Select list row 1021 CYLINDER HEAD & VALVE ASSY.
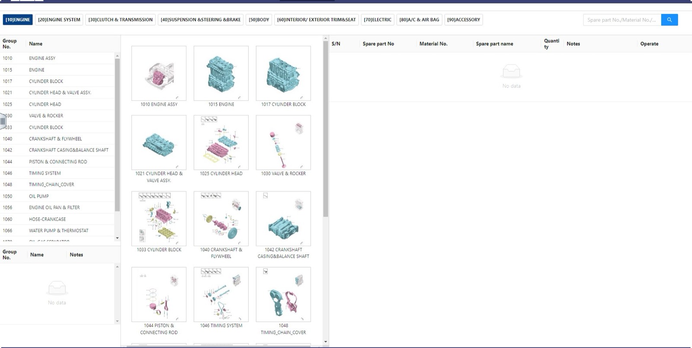The height and width of the screenshot is (348, 692). click(x=57, y=93)
